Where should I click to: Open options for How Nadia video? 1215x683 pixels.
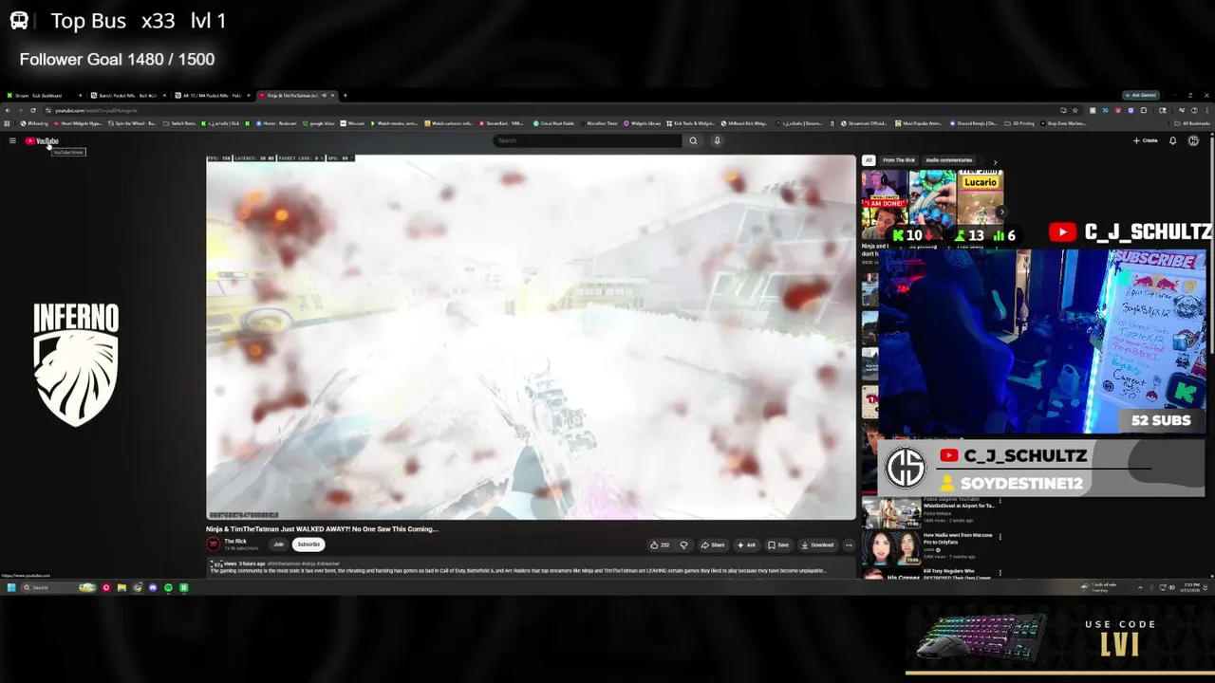[1000, 537]
